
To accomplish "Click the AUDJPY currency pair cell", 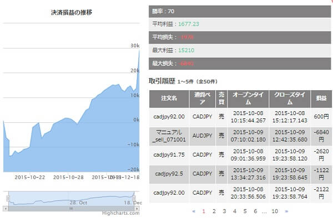I will coord(202,136).
